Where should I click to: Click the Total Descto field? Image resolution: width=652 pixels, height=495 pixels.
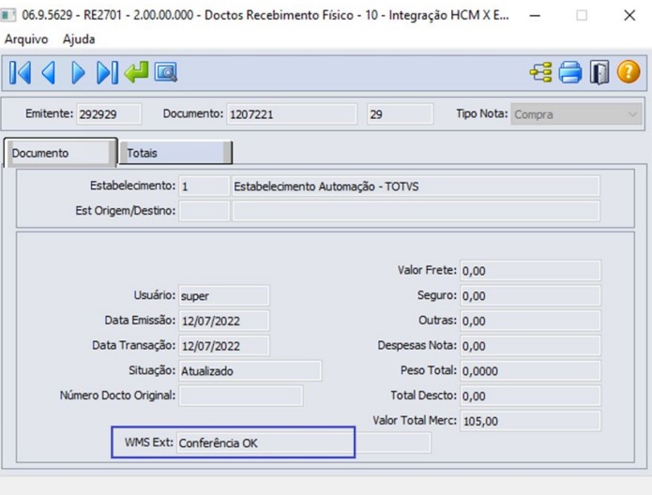(x=530, y=396)
